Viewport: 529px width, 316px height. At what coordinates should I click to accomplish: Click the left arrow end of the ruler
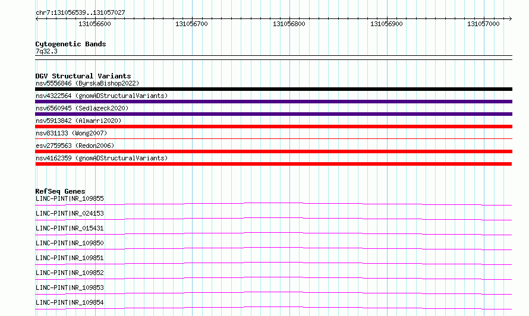pyautogui.click(x=37, y=18)
